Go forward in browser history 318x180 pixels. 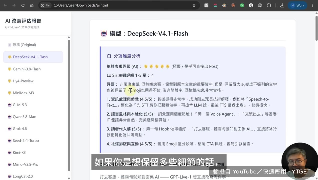click(14, 5)
